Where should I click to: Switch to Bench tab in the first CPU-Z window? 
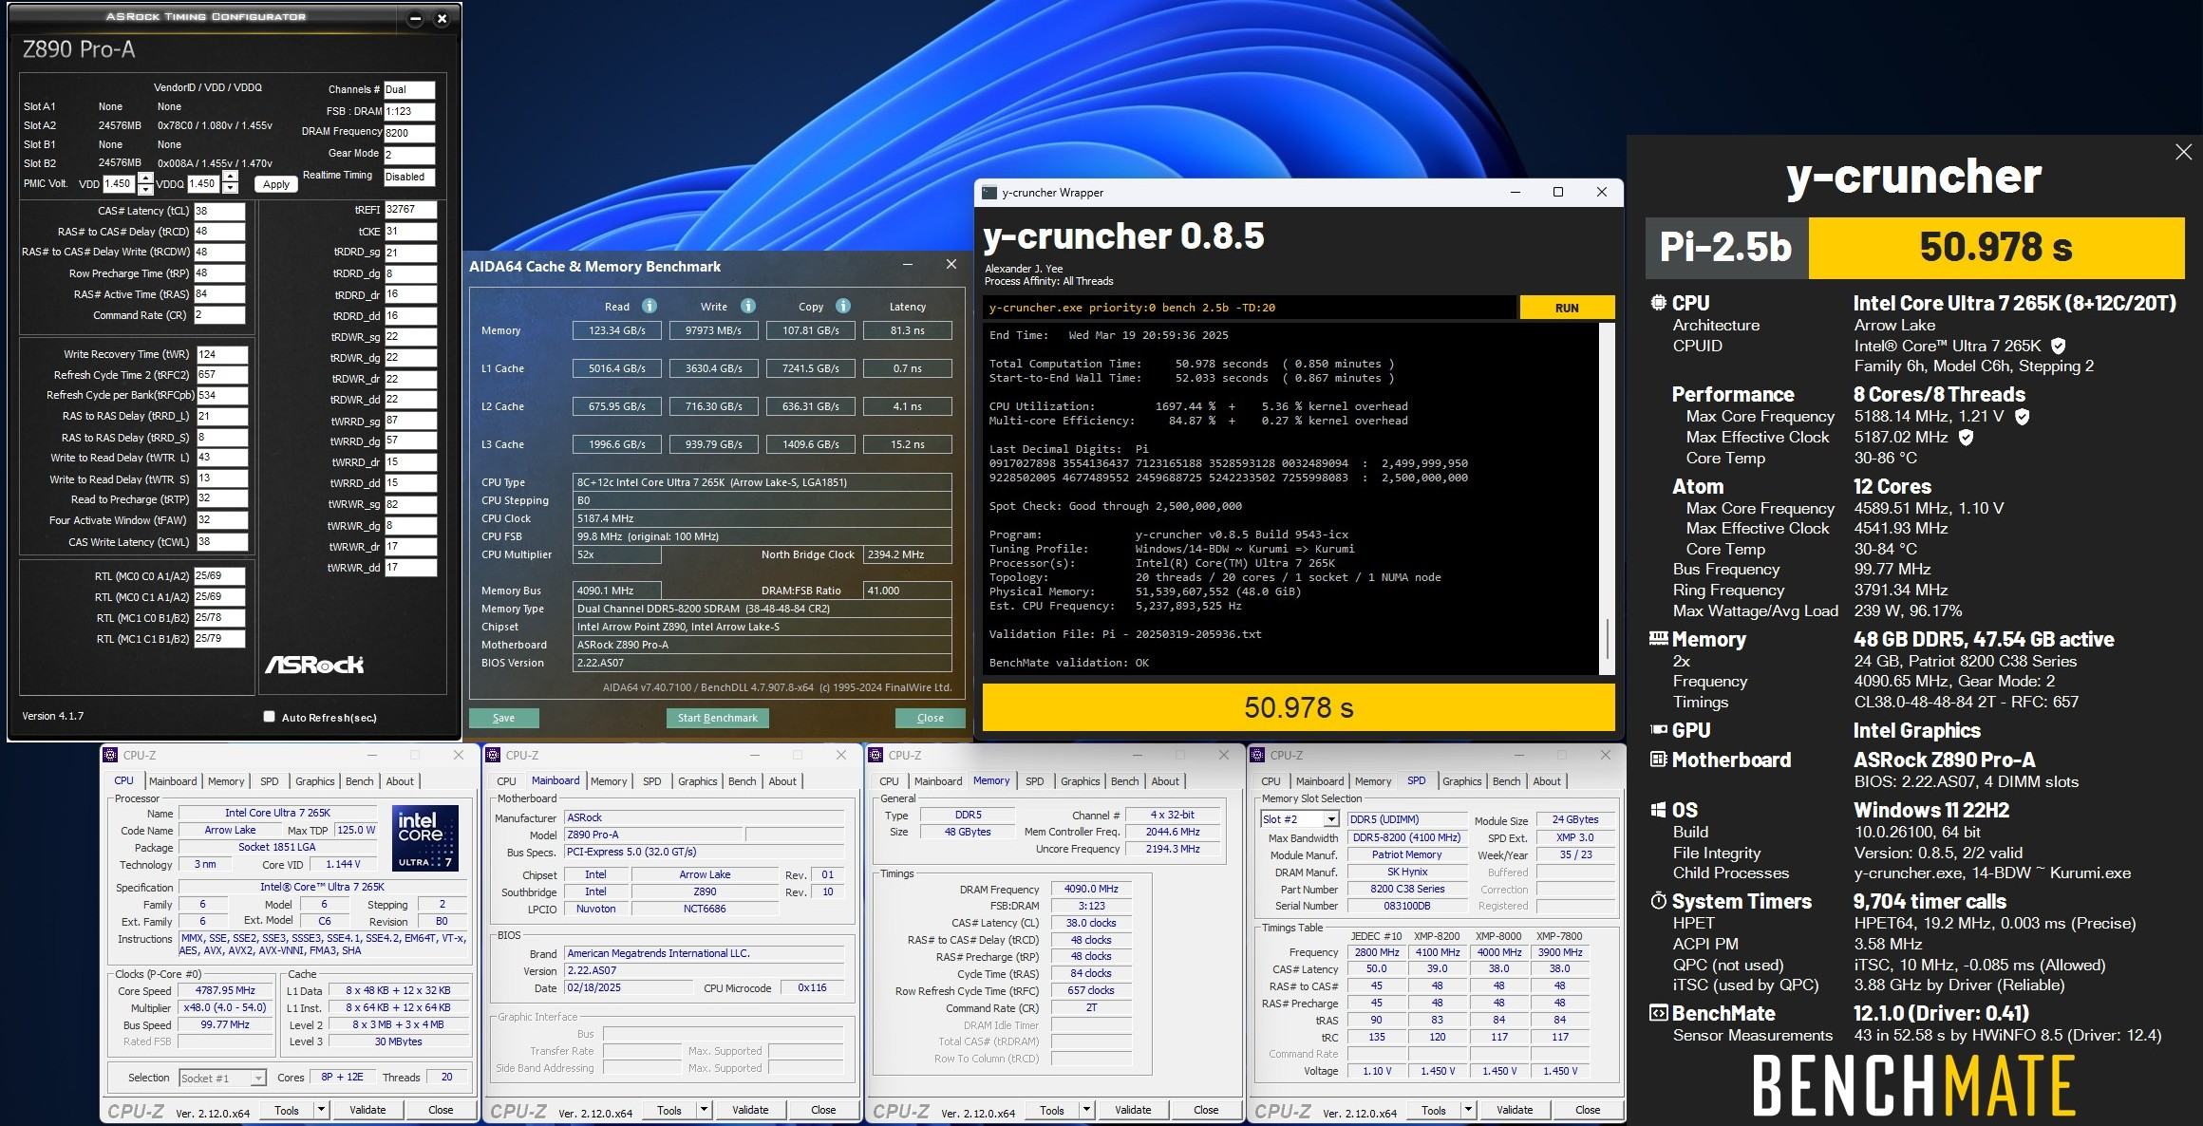pos(359,781)
